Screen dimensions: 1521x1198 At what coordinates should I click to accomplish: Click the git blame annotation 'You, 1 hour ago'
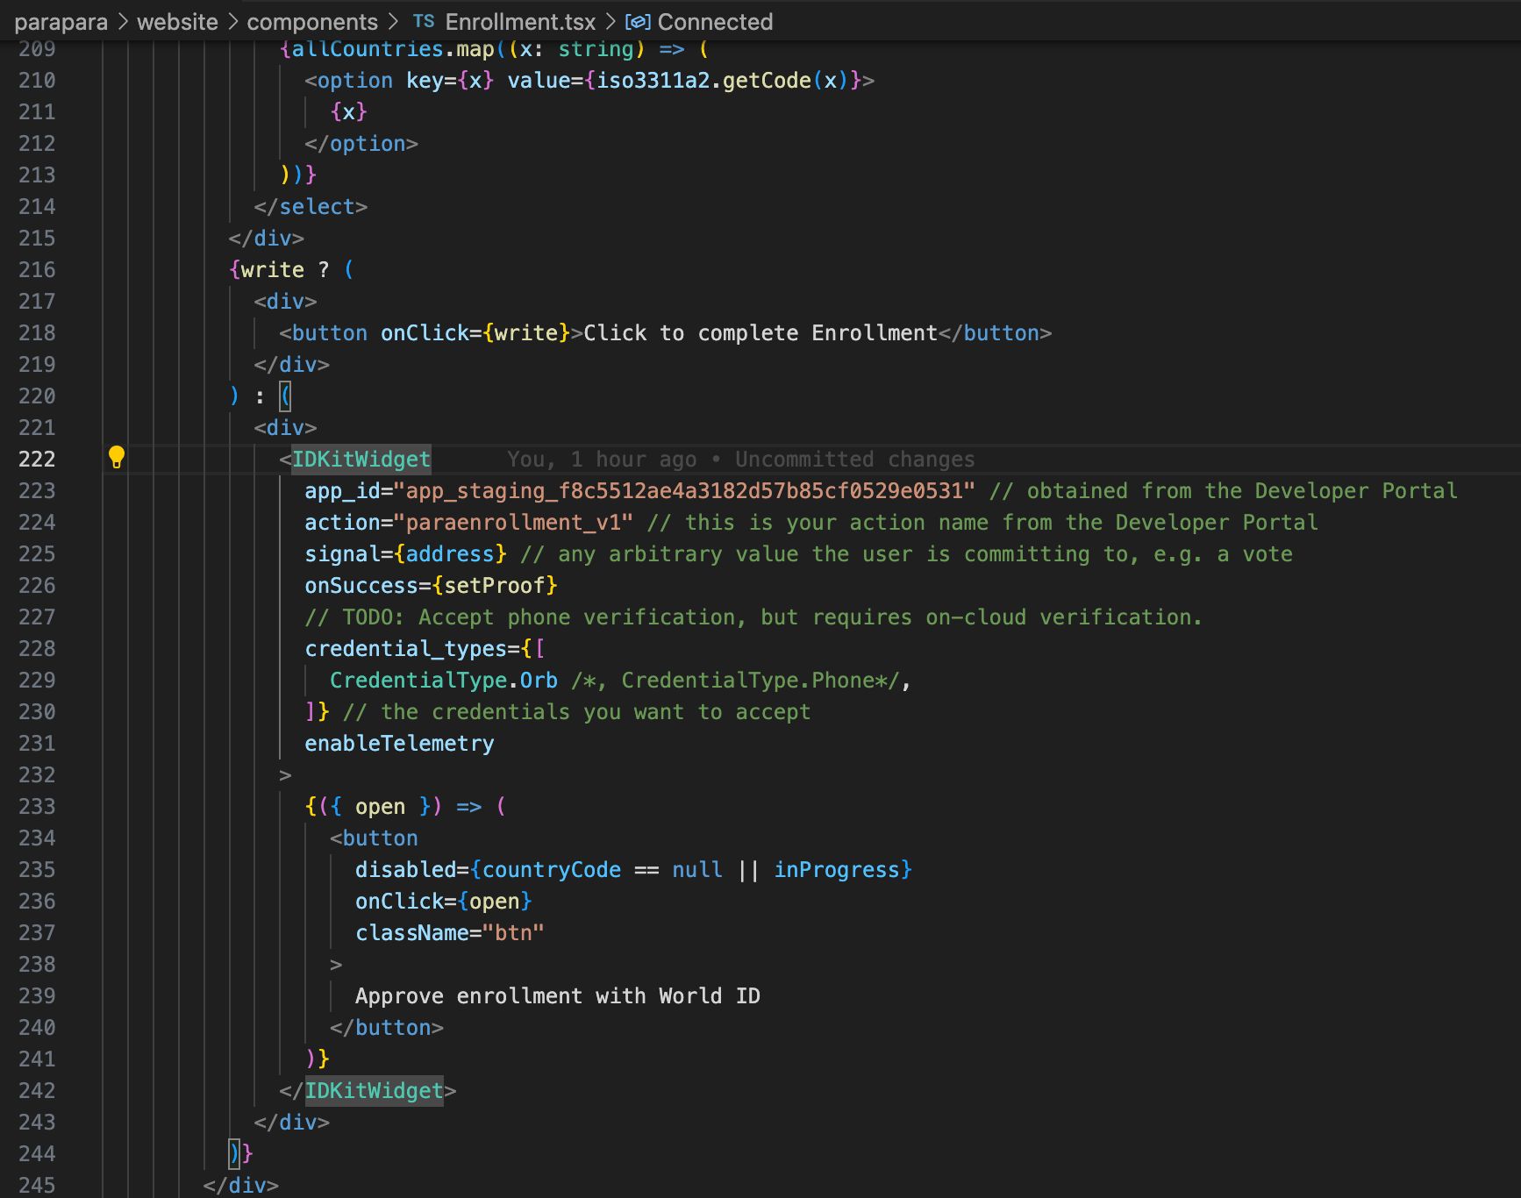coord(602,459)
